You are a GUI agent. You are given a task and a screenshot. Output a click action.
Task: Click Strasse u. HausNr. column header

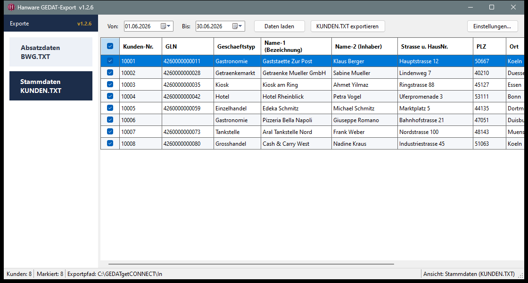point(436,47)
